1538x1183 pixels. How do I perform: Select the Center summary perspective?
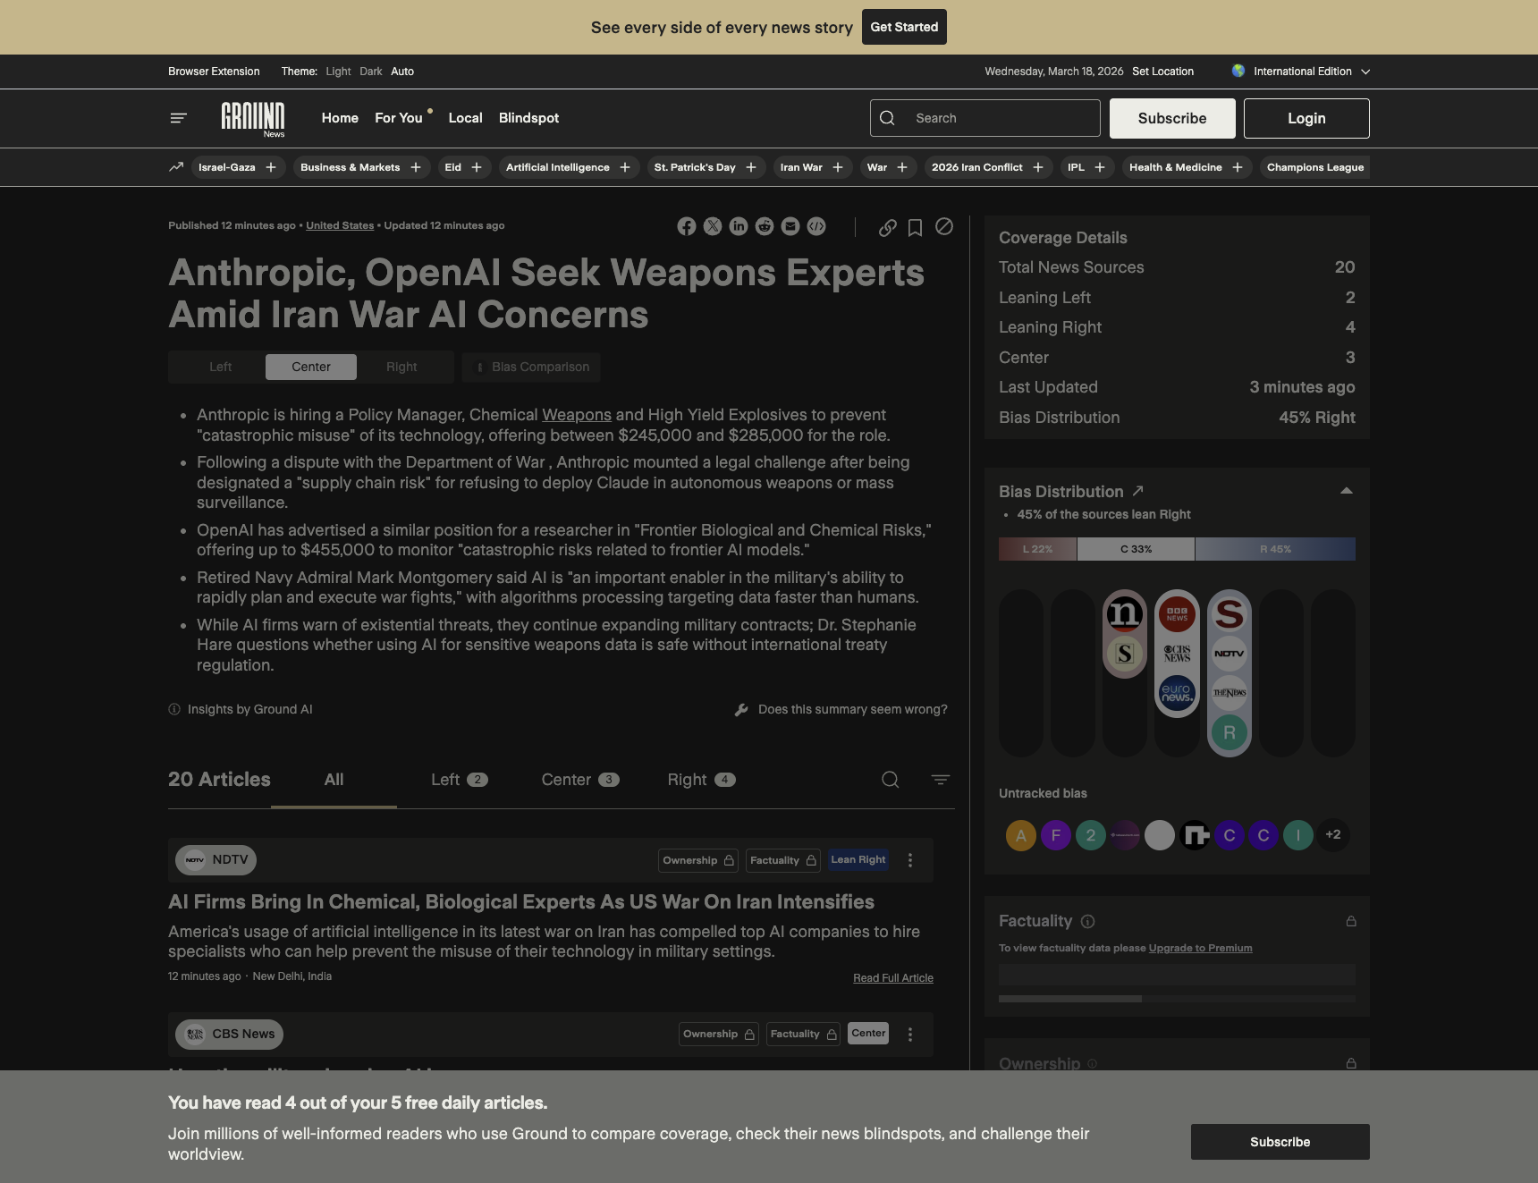[311, 367]
